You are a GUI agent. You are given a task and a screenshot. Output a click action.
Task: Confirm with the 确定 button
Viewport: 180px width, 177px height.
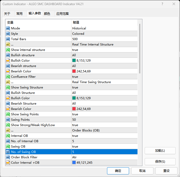point(118,171)
